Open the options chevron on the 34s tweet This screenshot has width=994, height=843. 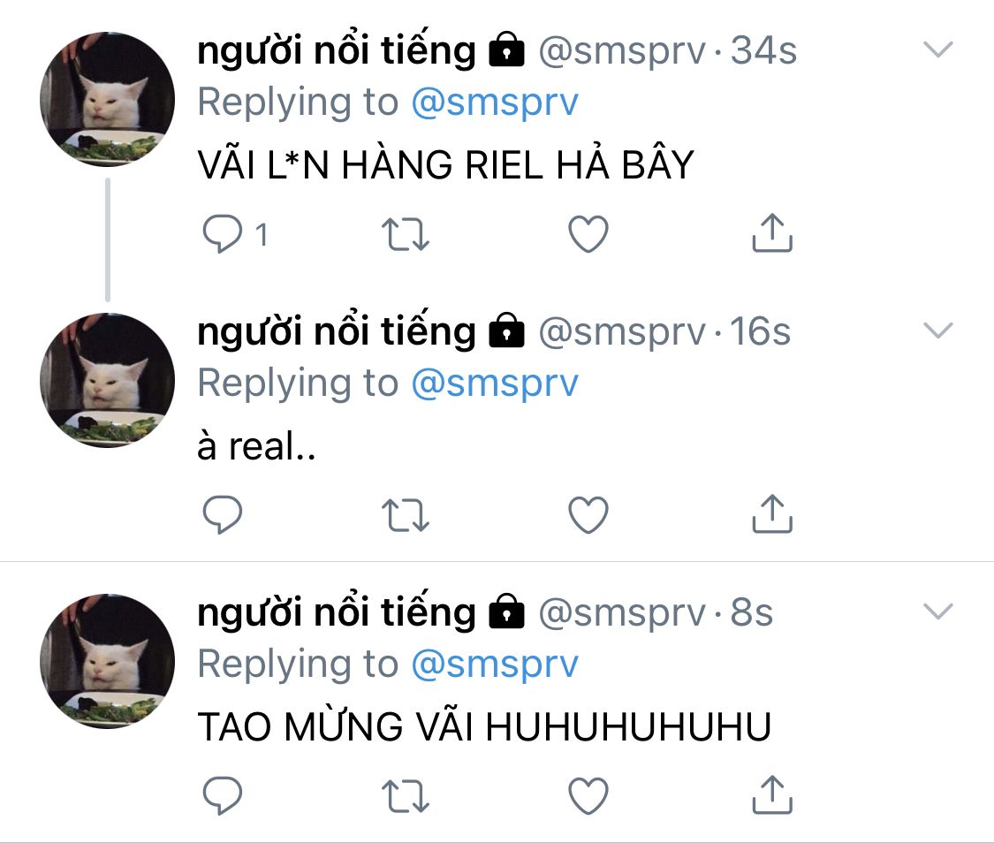click(938, 49)
